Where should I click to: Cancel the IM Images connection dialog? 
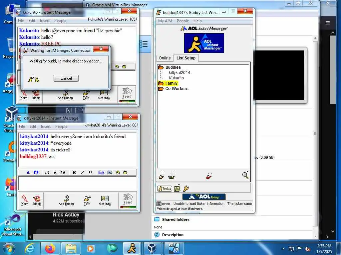66,78
